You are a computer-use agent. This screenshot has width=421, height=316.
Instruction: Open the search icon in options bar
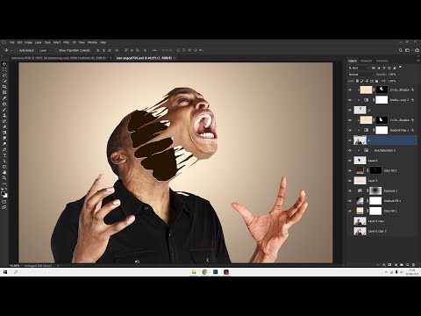point(401,50)
